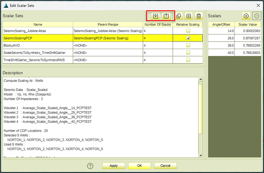Click the Angle/Offset column header

click(221, 25)
